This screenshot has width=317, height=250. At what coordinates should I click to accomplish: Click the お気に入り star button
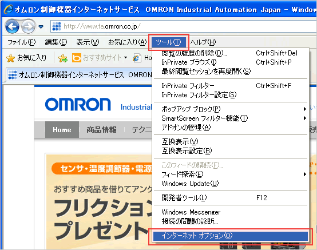click(x=26, y=58)
